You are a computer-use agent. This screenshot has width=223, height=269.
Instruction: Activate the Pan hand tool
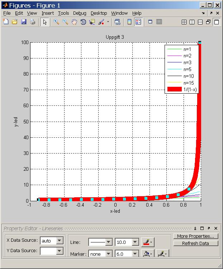(74, 22)
